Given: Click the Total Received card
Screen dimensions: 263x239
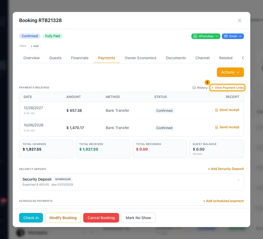Looking at the screenshot, I should point(103,149).
